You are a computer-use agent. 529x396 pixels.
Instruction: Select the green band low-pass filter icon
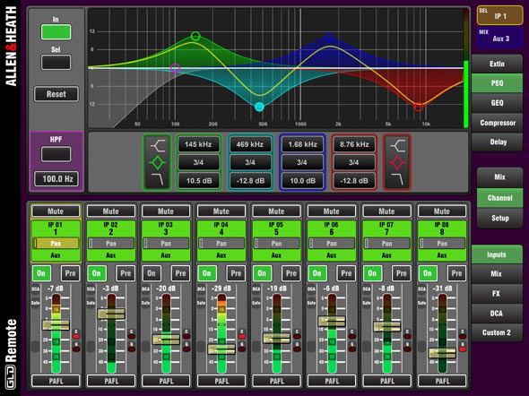[x=158, y=179]
